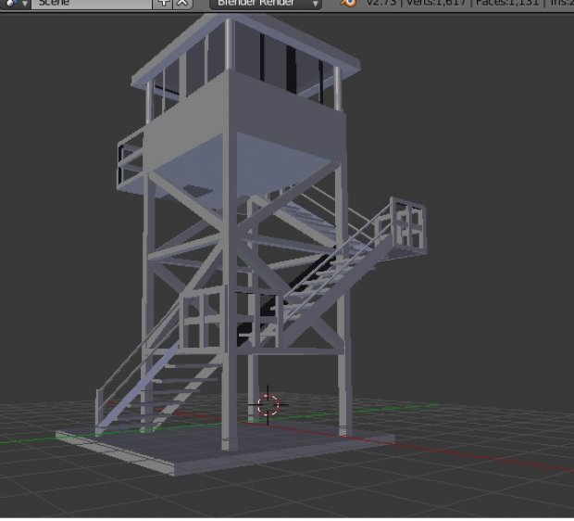Delete the scene with the X button
This screenshot has width=574, height=521.
(x=182, y=4)
